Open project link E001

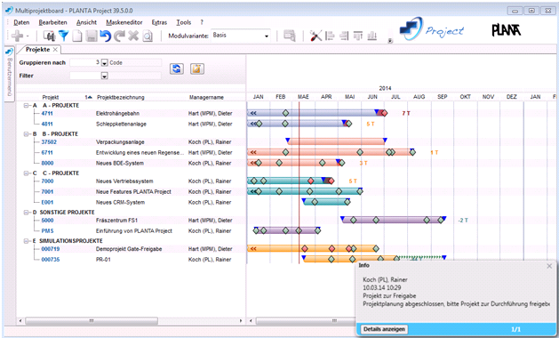(47, 203)
